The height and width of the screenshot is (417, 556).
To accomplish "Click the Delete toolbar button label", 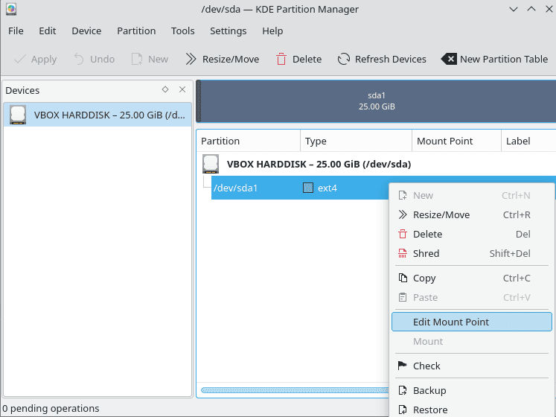I will [x=307, y=59].
